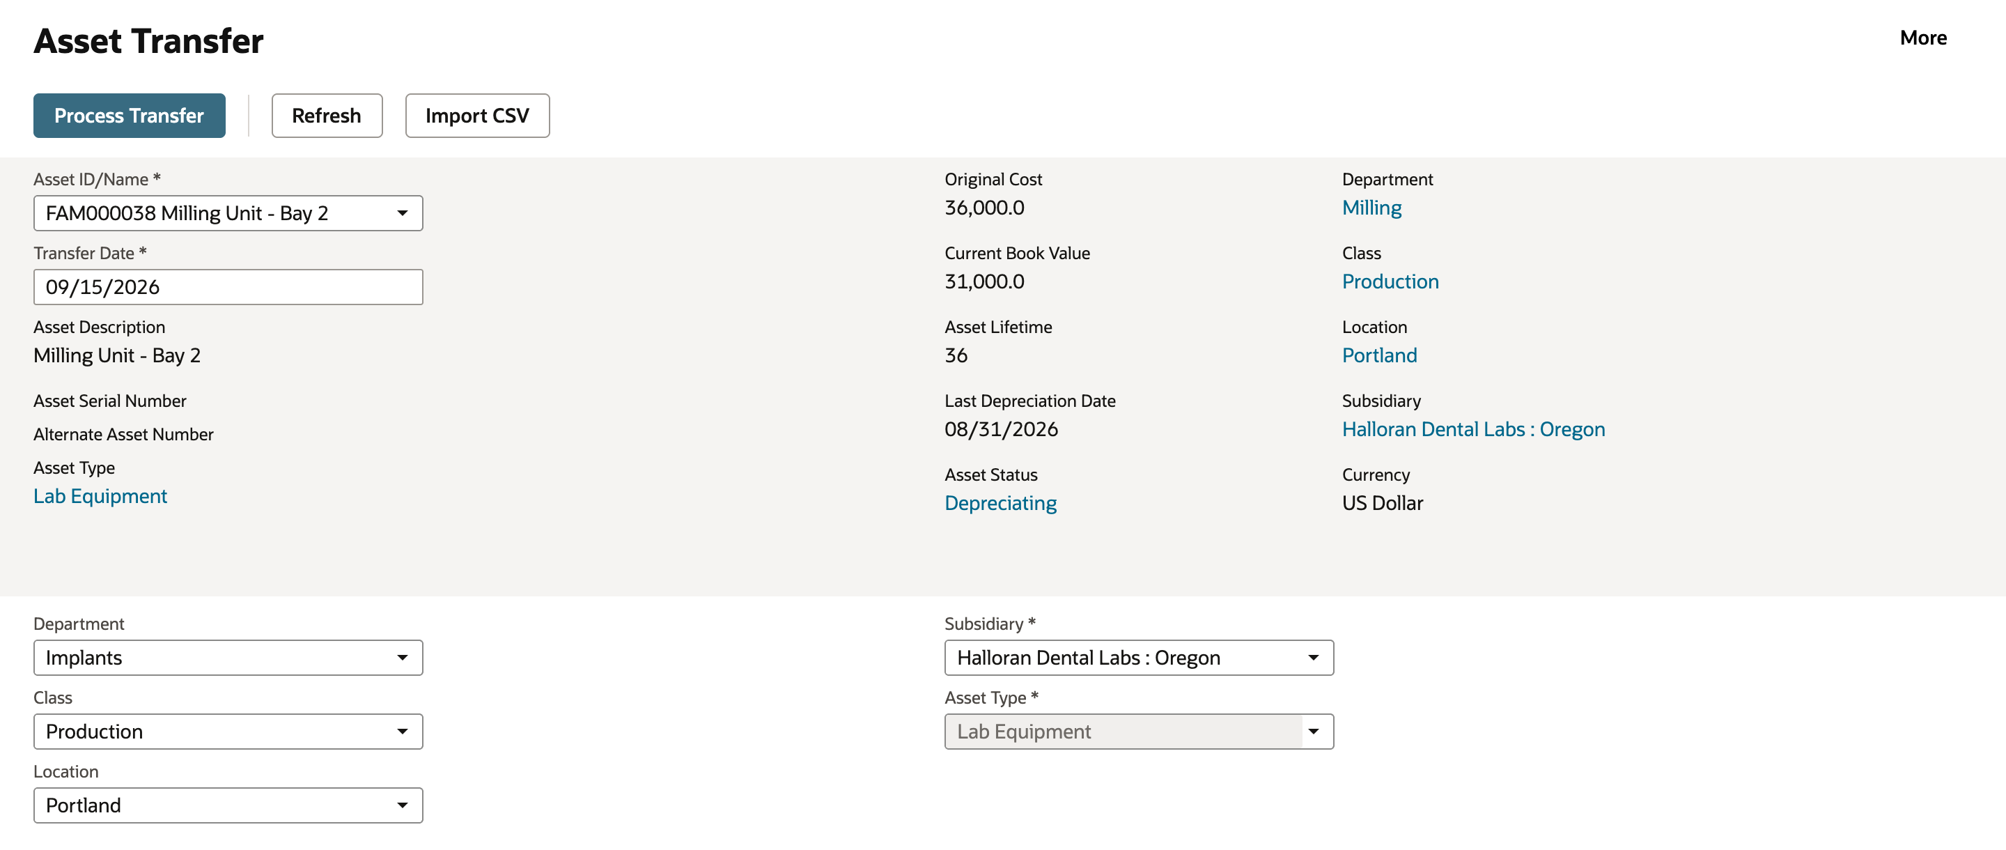
Task: Expand the Location dropdown showing Portland
Action: click(228, 805)
